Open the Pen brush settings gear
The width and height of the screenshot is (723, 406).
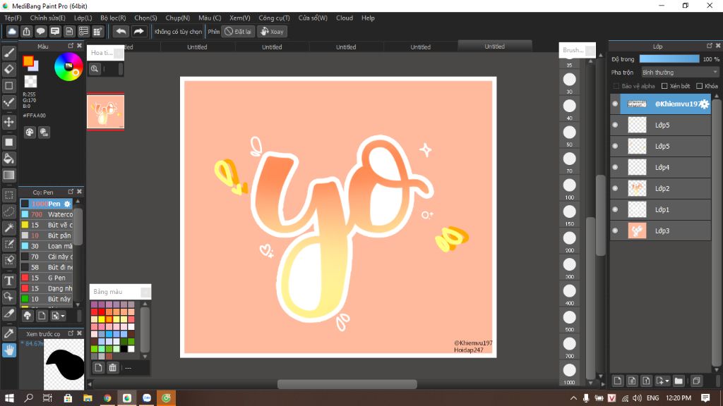(67, 204)
